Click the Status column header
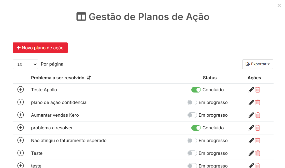This screenshot has width=285, height=168. 210,78
